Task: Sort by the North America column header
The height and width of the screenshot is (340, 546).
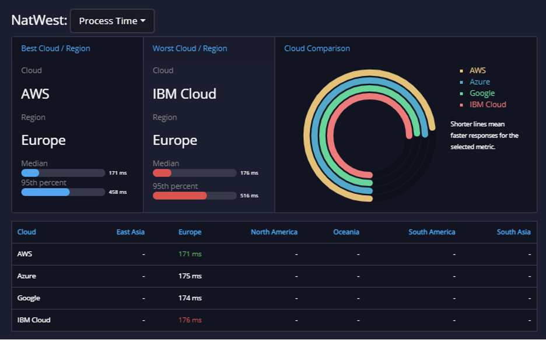Action: [274, 232]
